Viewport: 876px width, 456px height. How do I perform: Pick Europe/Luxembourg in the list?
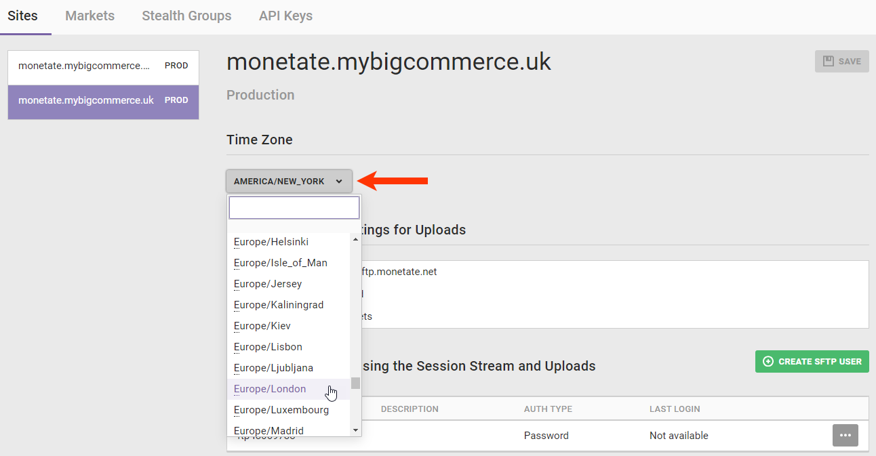281,410
